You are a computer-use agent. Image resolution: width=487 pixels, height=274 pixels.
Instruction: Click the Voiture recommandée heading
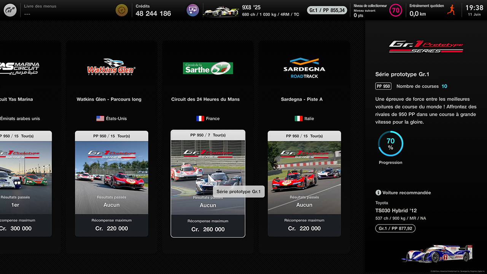(x=407, y=193)
